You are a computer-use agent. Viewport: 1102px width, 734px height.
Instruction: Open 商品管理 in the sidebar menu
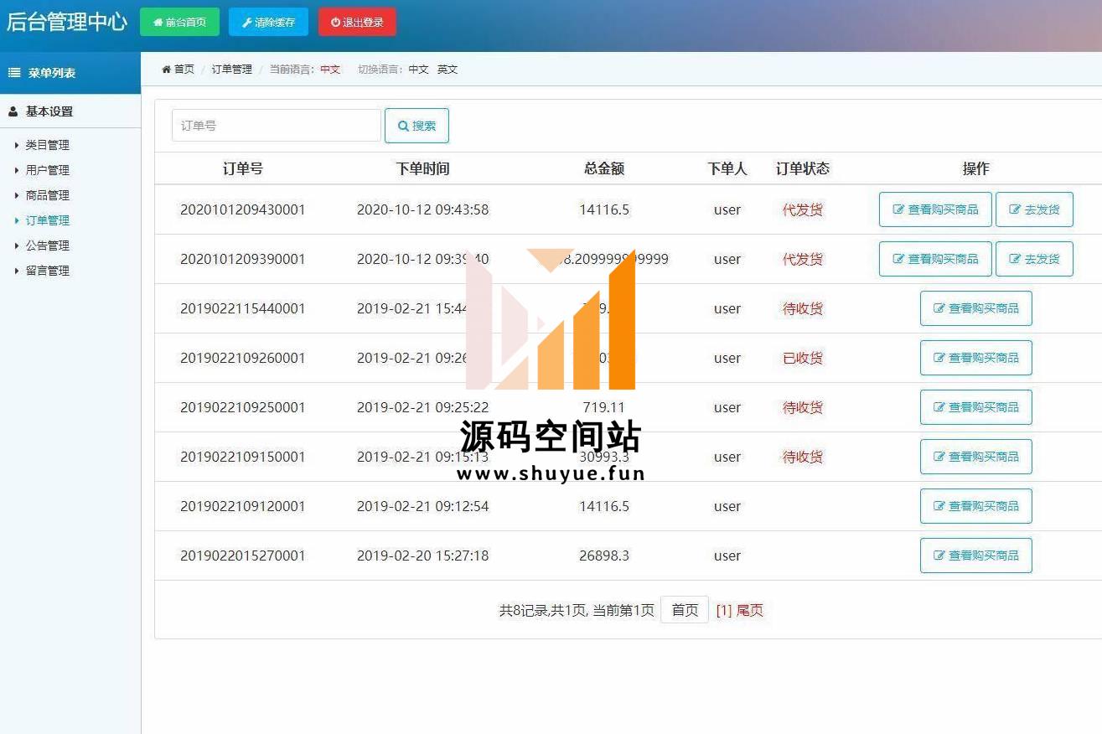pos(48,195)
